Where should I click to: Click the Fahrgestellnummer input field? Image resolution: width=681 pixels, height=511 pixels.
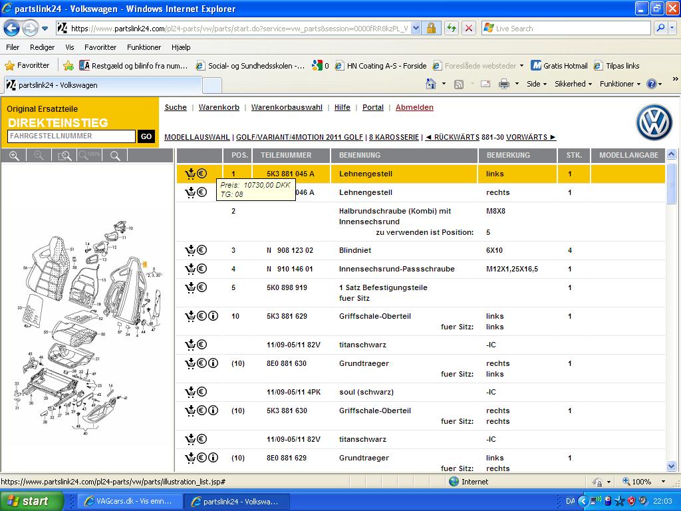tap(72, 136)
